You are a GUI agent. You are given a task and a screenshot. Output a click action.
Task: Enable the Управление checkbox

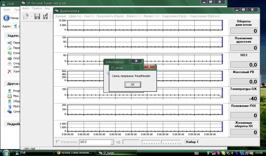(x=58, y=142)
